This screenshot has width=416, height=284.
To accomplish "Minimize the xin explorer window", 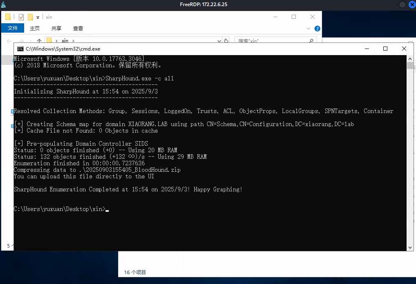I will pyautogui.click(x=275, y=17).
